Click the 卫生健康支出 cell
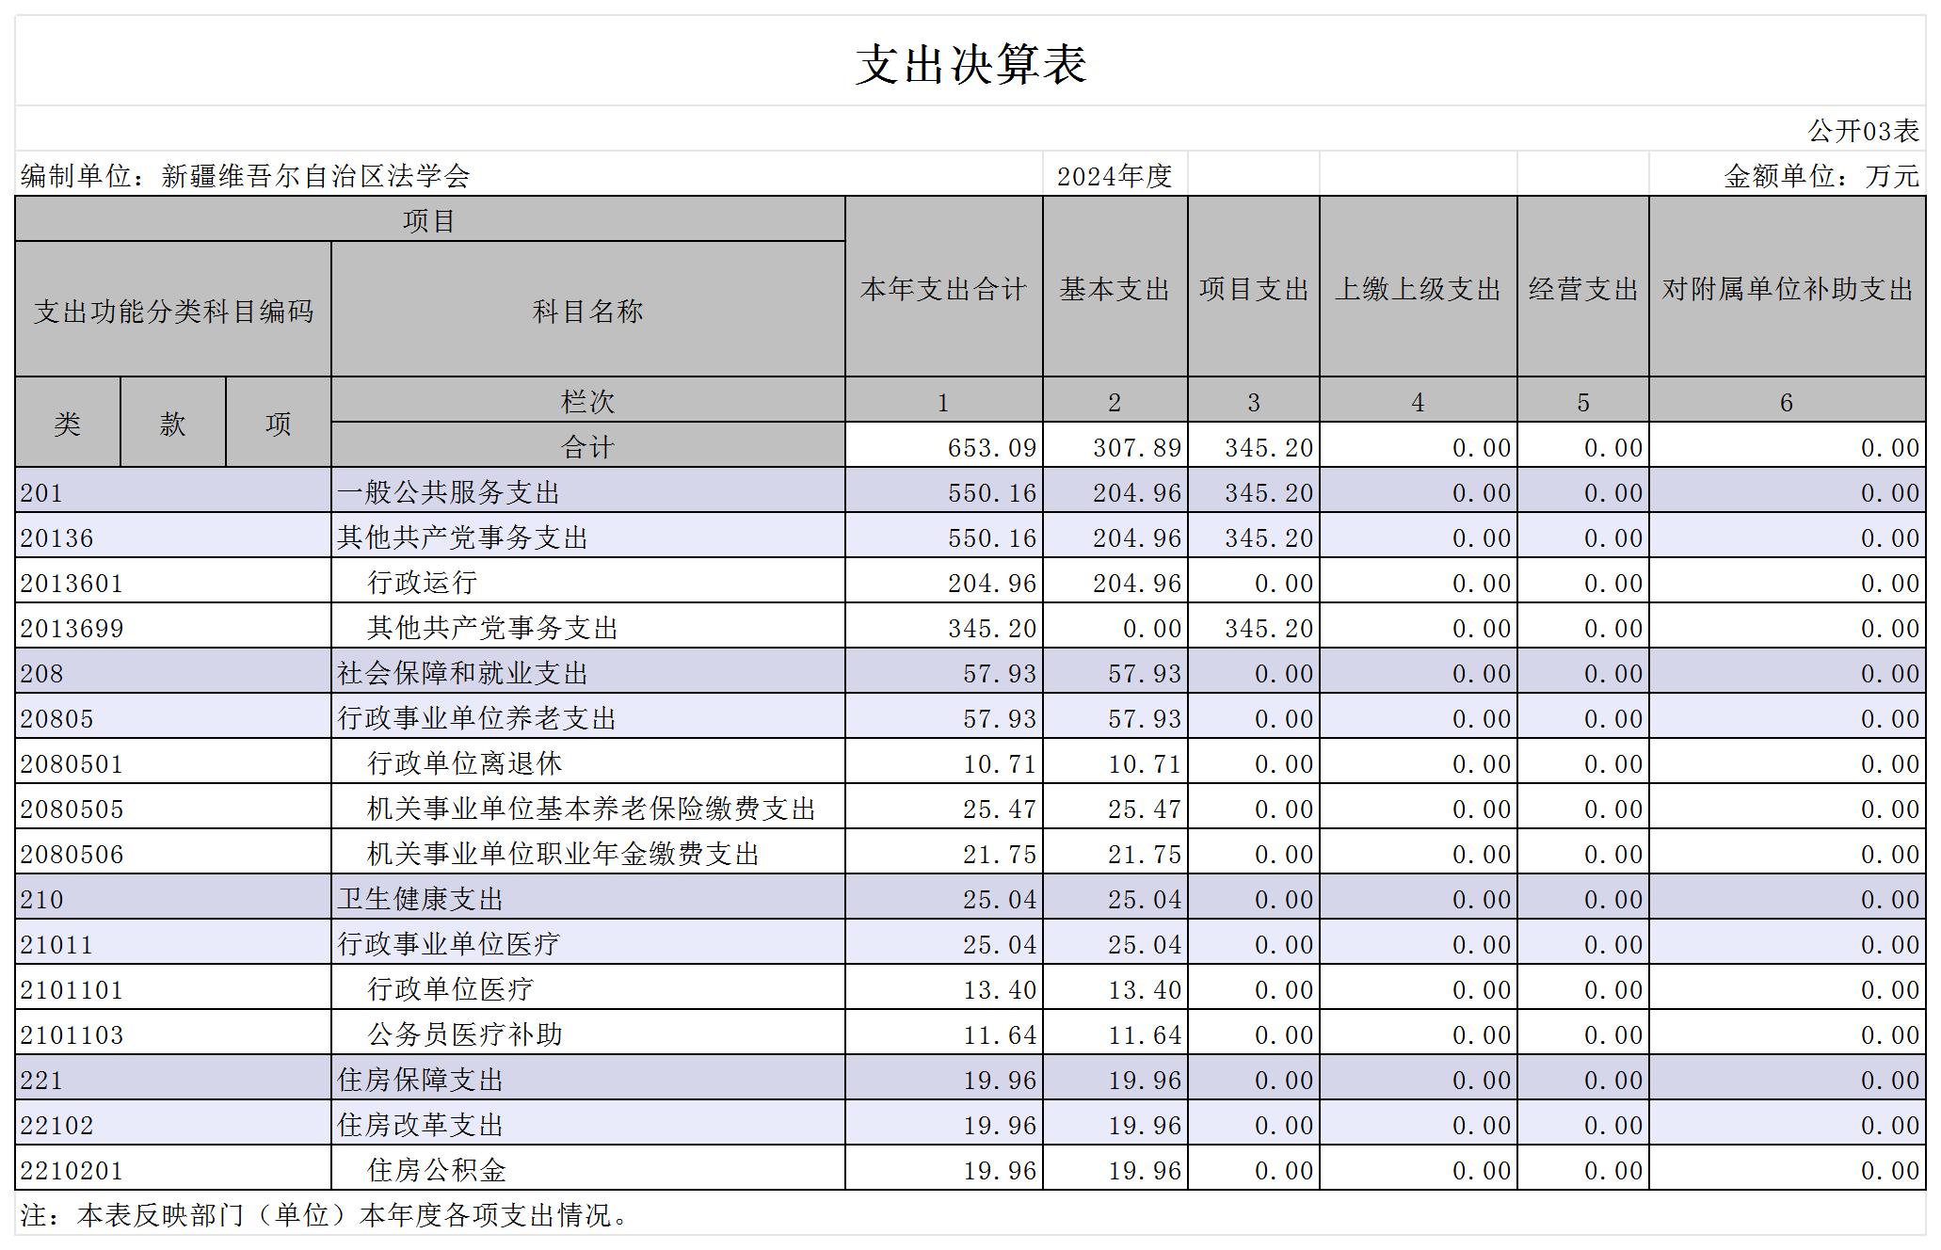Image resolution: width=1941 pixels, height=1250 pixels. click(x=421, y=899)
